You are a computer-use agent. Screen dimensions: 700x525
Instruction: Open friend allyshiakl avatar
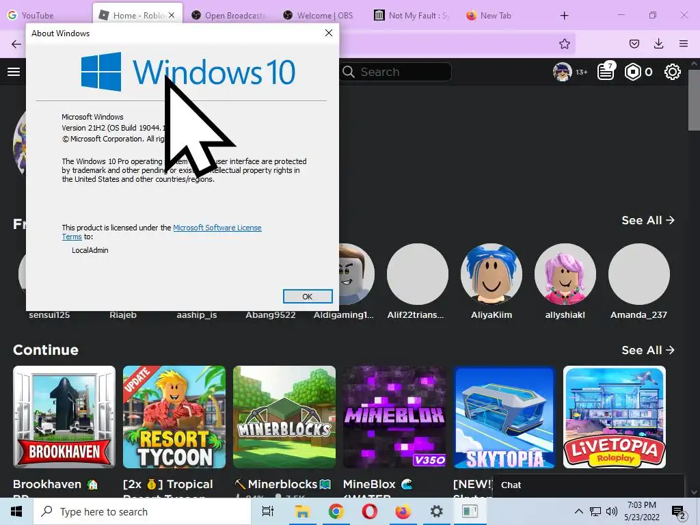[x=565, y=274]
